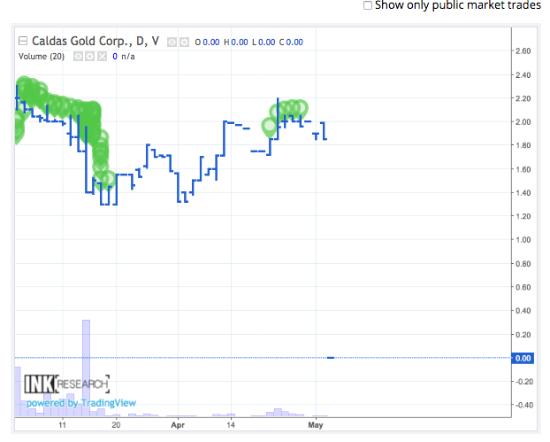Click the 0.00 current price label on axis

point(523,358)
